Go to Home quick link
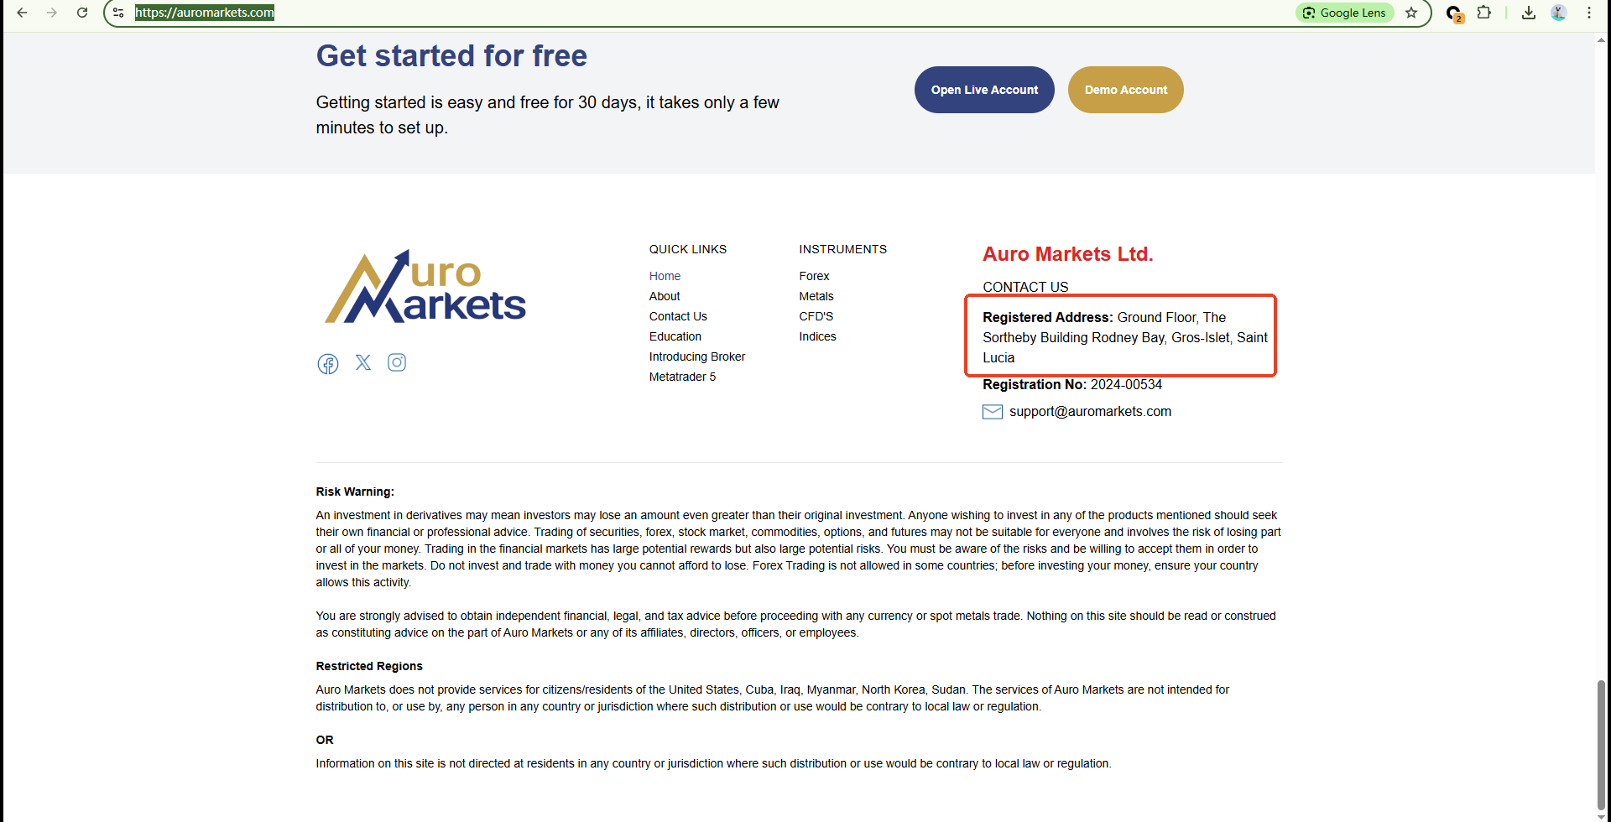1611x822 pixels. (x=665, y=276)
